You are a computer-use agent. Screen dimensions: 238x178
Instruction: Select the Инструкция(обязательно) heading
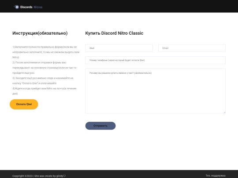pos(40,33)
